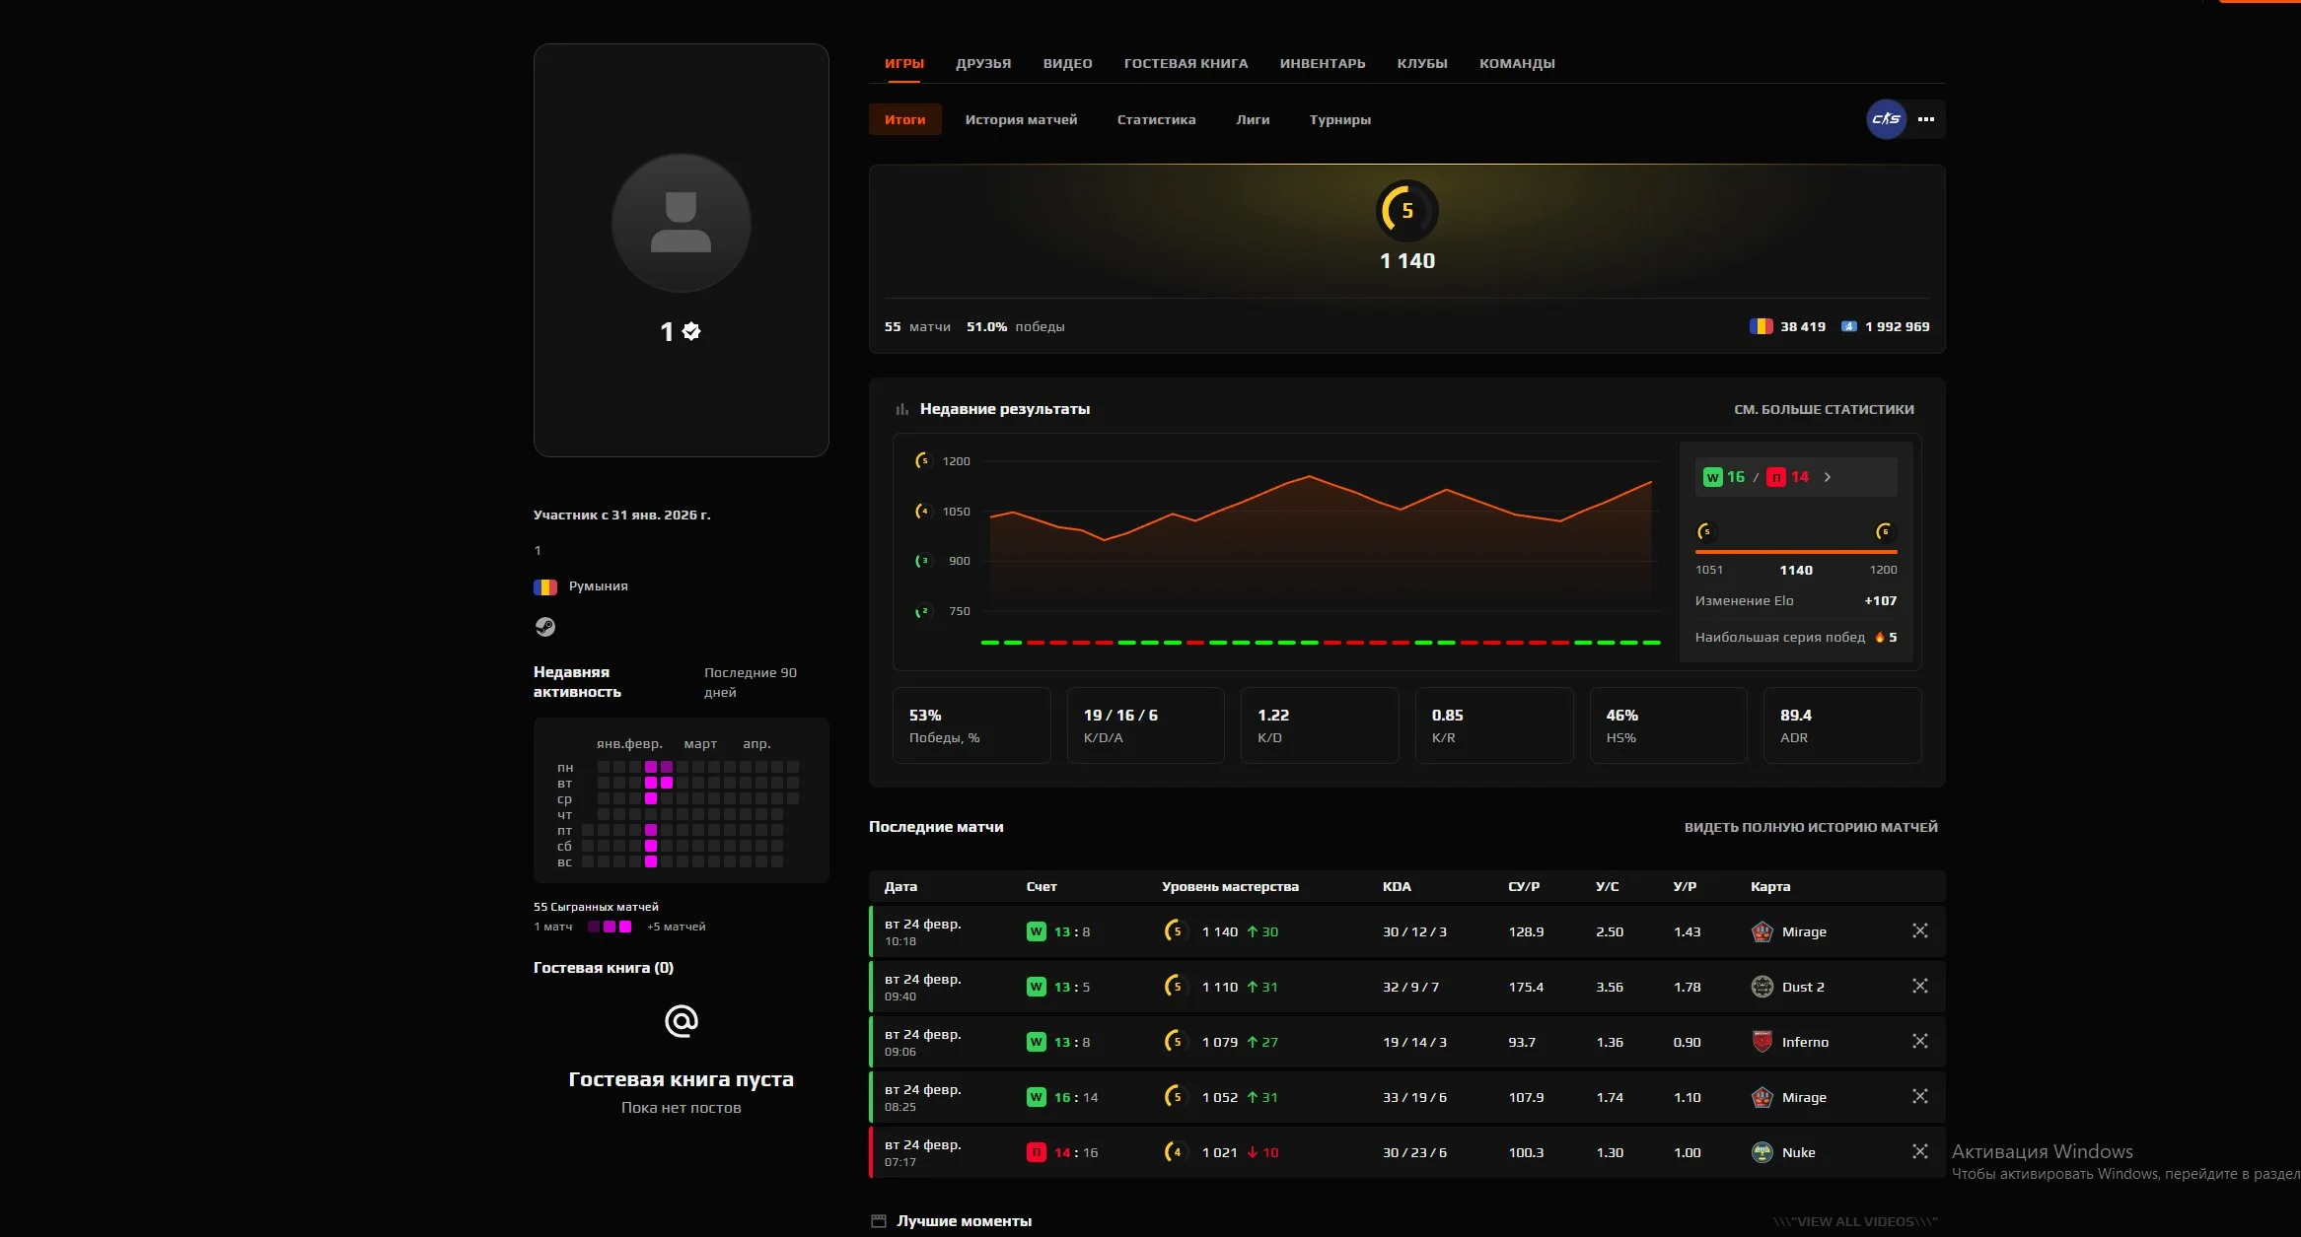2301x1237 pixels.
Task: Click the Elo progress bar 1140
Action: point(1795,552)
